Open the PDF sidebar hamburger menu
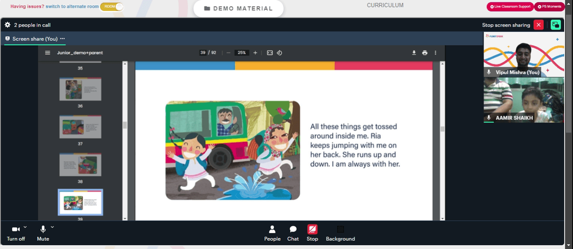This screenshot has width=573, height=249. pos(48,53)
